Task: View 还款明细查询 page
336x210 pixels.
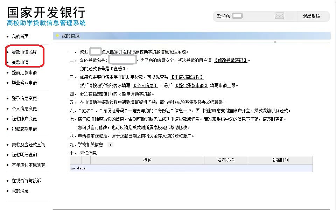Action: pos(24,155)
